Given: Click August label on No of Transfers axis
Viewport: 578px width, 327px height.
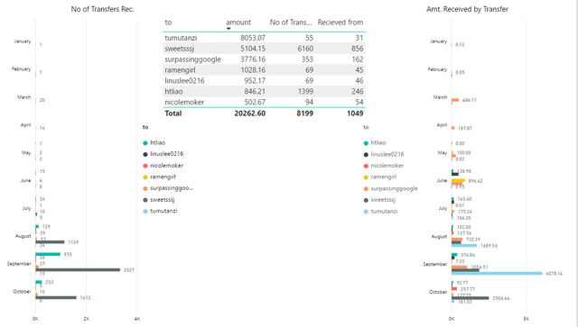Looking at the screenshot, I should pyautogui.click(x=23, y=236).
